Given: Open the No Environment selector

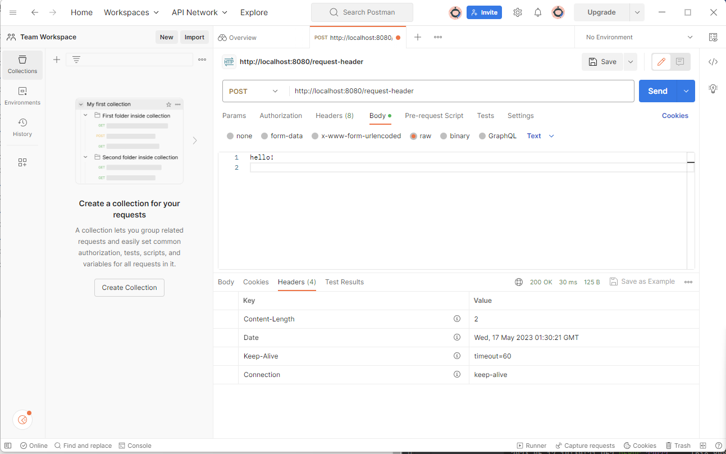Looking at the screenshot, I should [639, 37].
